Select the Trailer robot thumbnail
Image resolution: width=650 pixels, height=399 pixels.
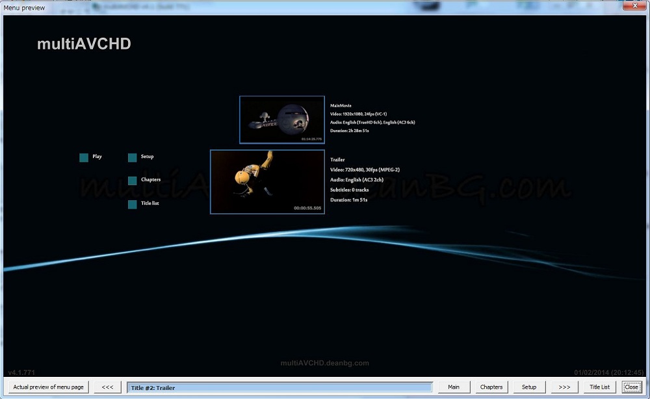[267, 182]
